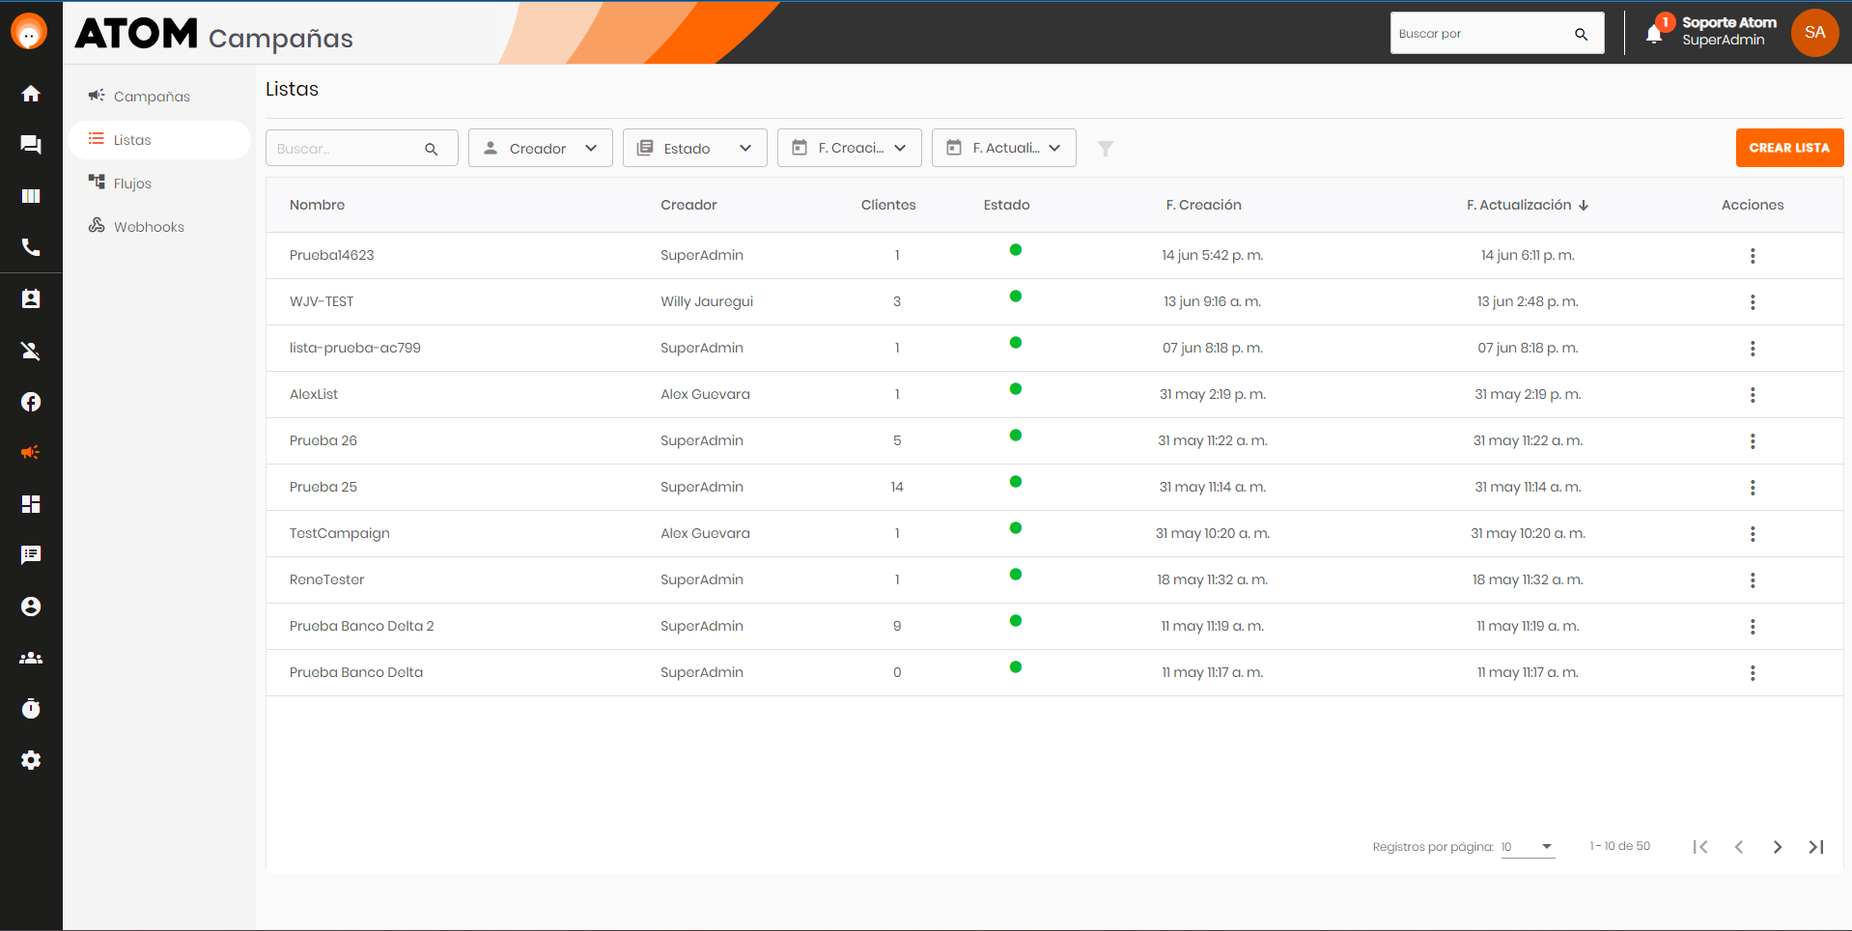Open actions menu for Prueba 25 row
Screen dimensions: 1852x931
pyautogui.click(x=1753, y=488)
